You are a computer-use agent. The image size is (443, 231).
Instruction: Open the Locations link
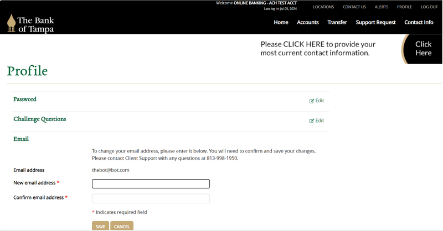pyautogui.click(x=323, y=7)
